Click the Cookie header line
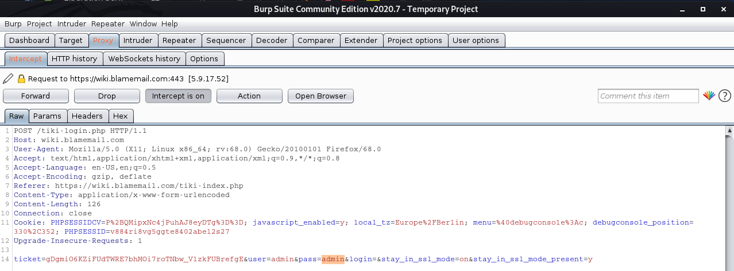Image resolution: width=734 pixels, height=271 pixels. tap(354, 226)
